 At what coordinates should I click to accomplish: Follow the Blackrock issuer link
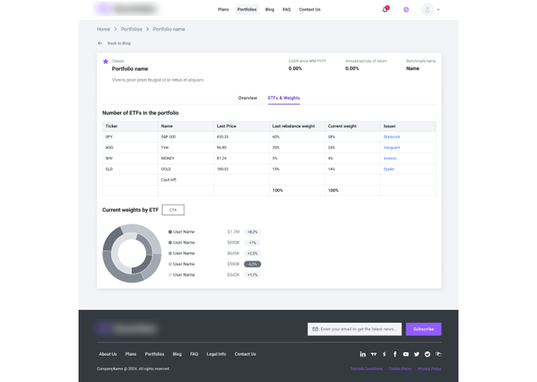click(391, 137)
